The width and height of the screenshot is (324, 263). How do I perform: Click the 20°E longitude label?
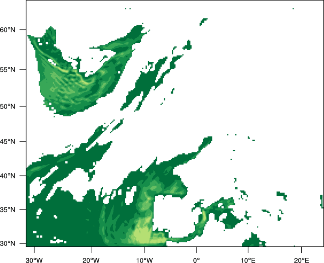[x=301, y=260]
